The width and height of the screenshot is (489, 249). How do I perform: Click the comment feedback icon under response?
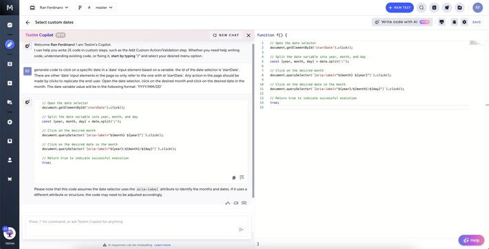[x=244, y=203]
